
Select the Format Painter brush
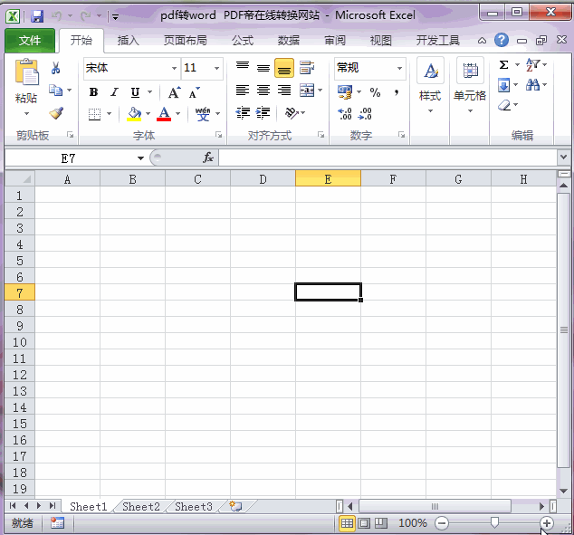[x=56, y=113]
